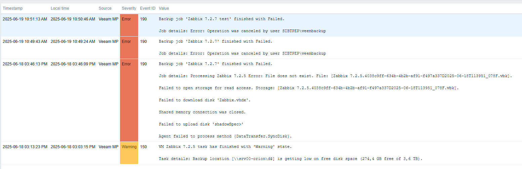Image resolution: width=522 pixels, height=169 pixels.
Task: Click the Source column header
Action: [x=105, y=8]
